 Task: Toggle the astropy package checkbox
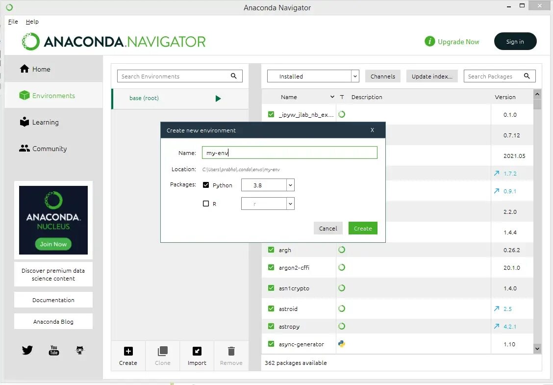pyautogui.click(x=271, y=327)
